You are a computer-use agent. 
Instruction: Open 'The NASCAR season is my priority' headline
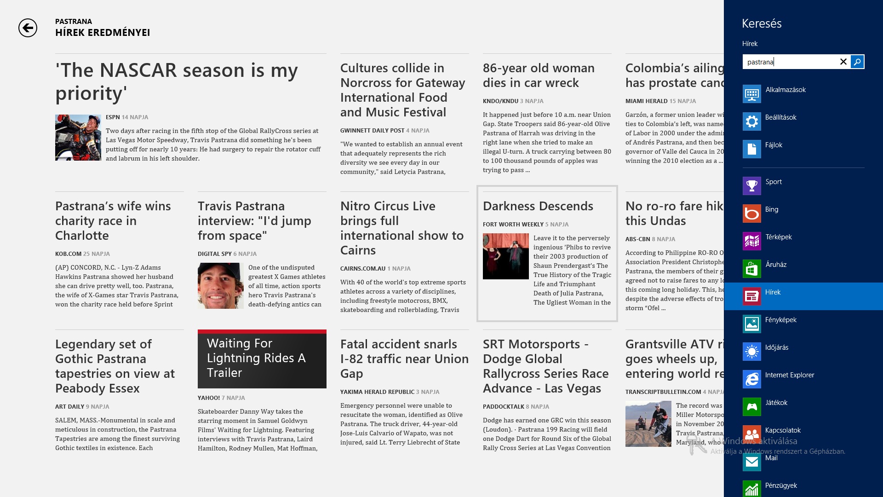[x=177, y=82]
